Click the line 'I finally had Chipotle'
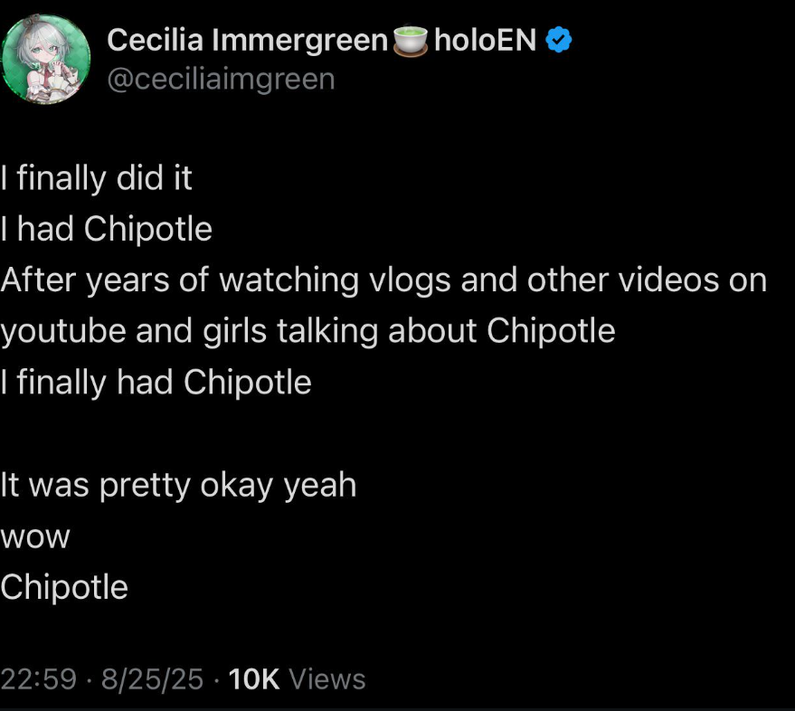The image size is (795, 711). point(156,382)
